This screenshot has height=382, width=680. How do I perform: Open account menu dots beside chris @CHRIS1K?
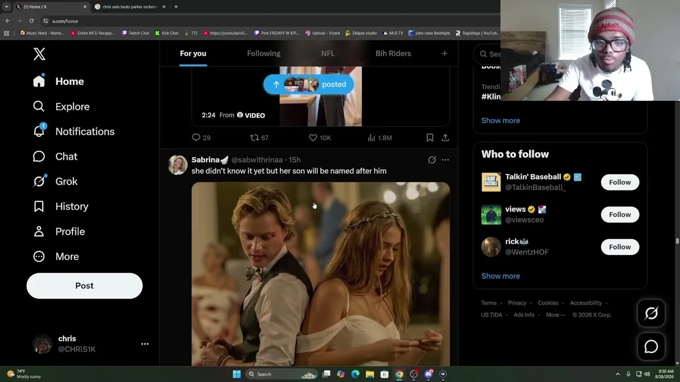(x=144, y=344)
